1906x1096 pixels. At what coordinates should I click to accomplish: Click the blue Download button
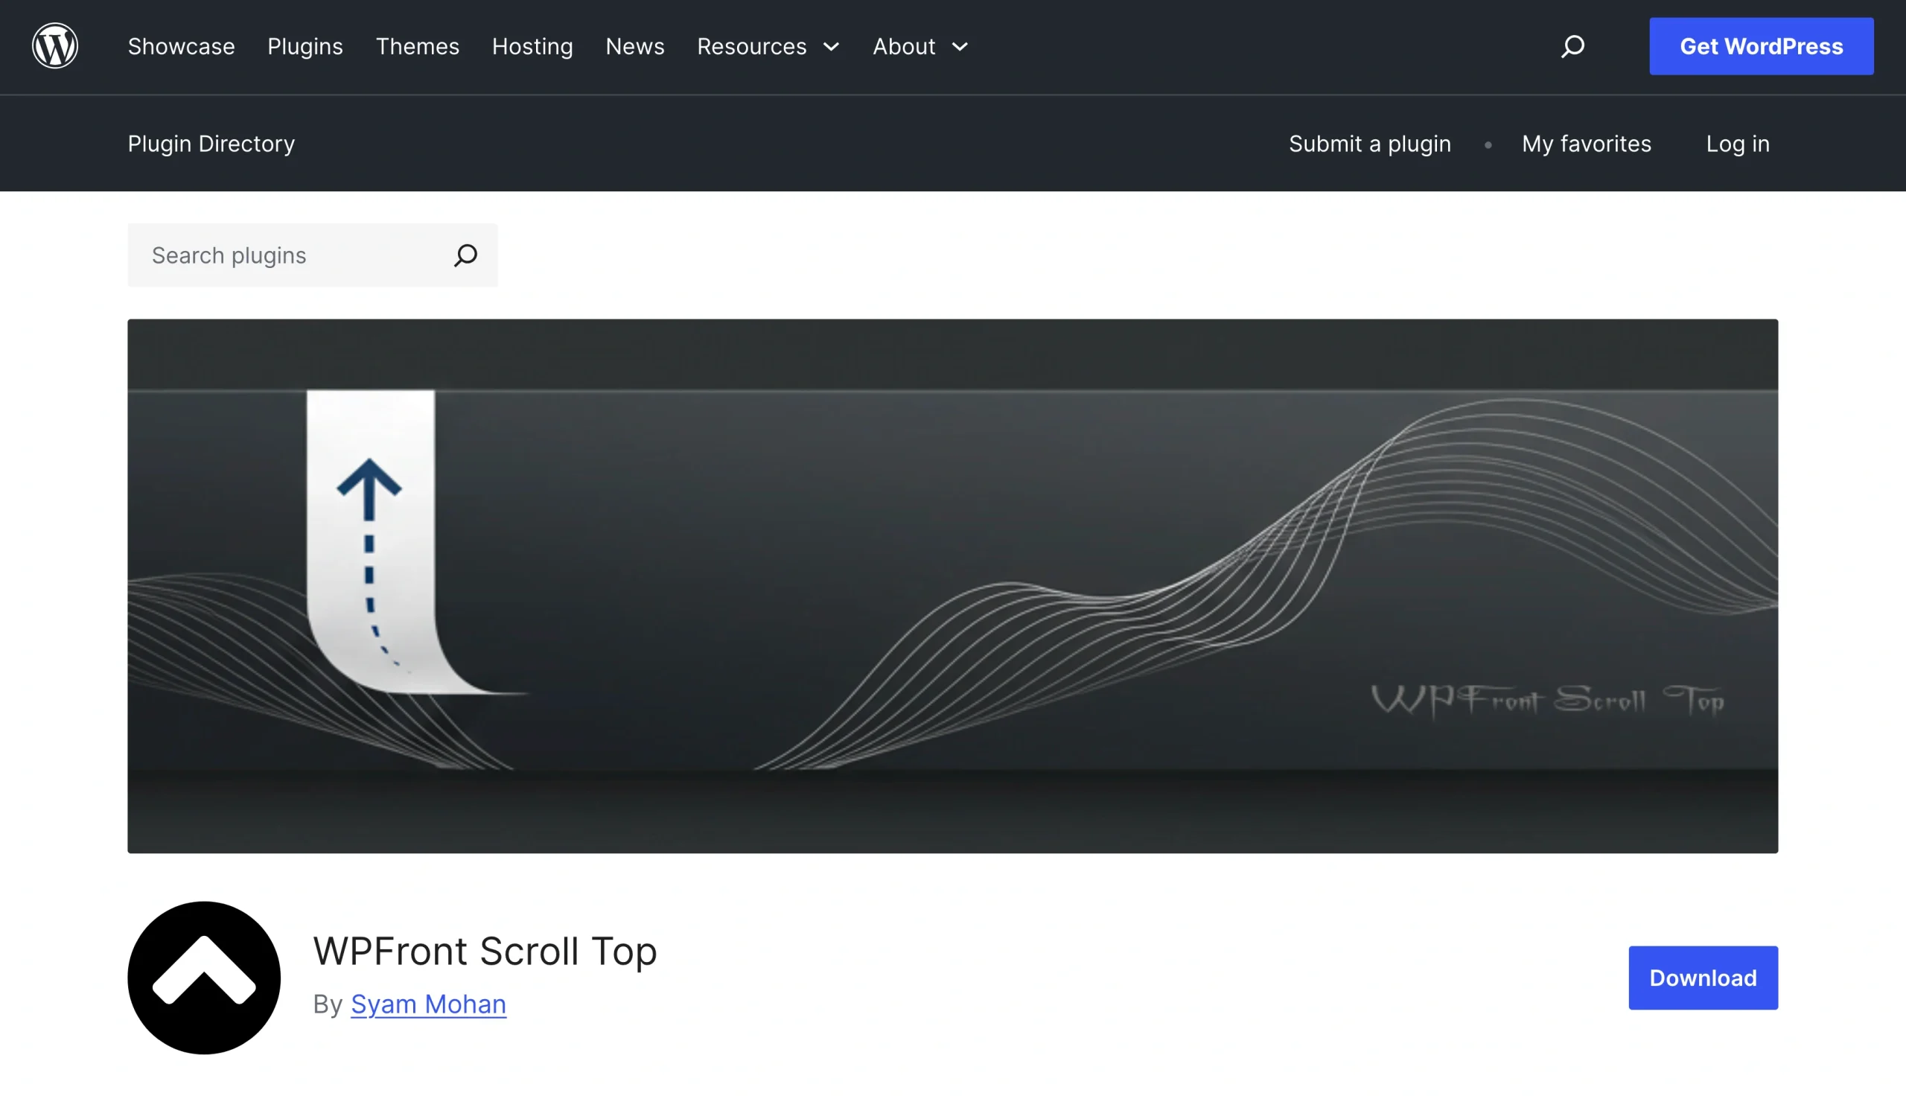tap(1703, 978)
